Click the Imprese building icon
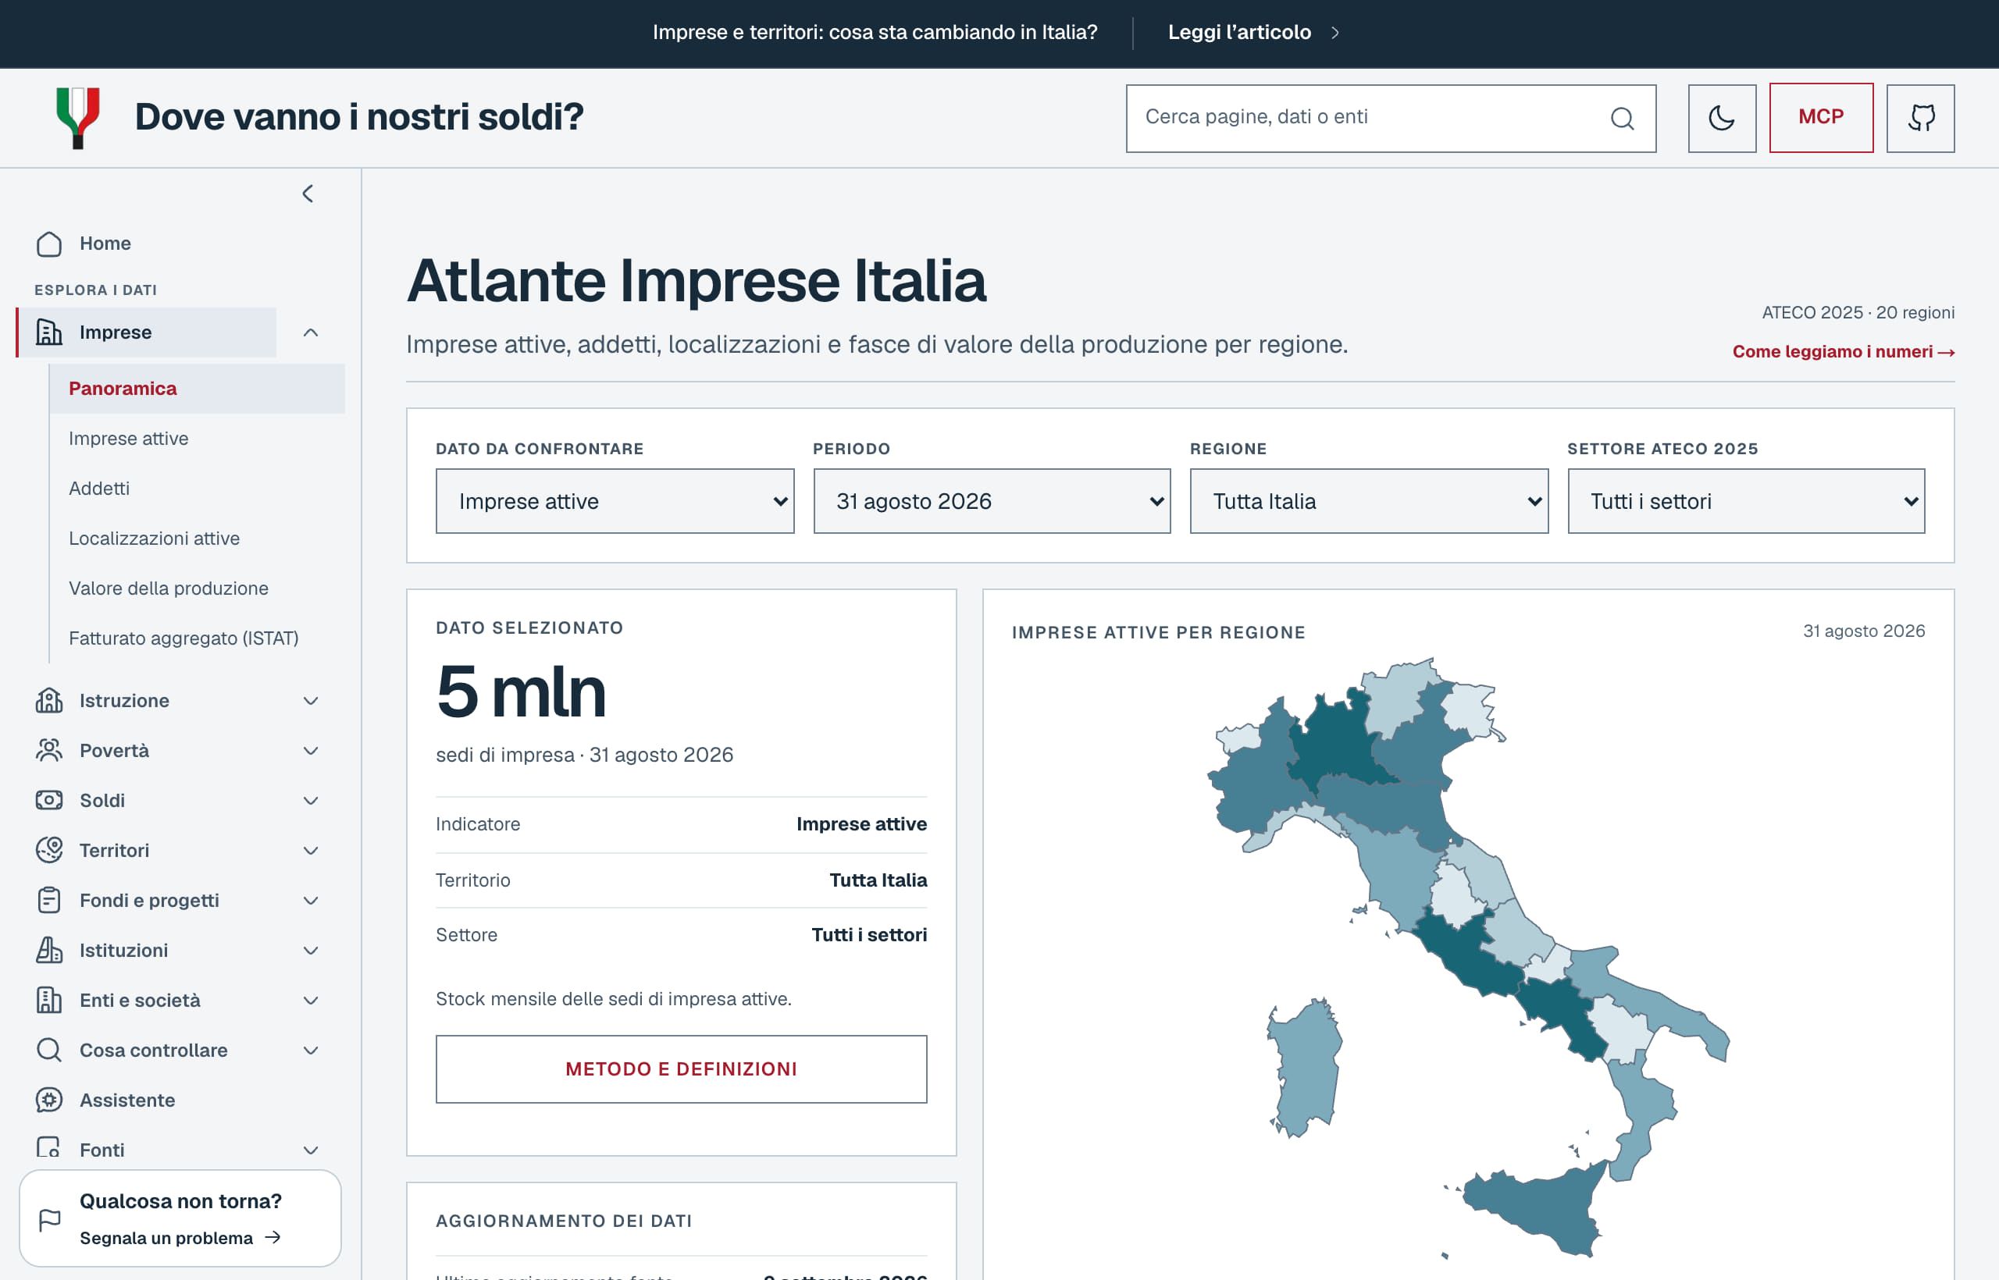The width and height of the screenshot is (1999, 1280). (x=49, y=332)
